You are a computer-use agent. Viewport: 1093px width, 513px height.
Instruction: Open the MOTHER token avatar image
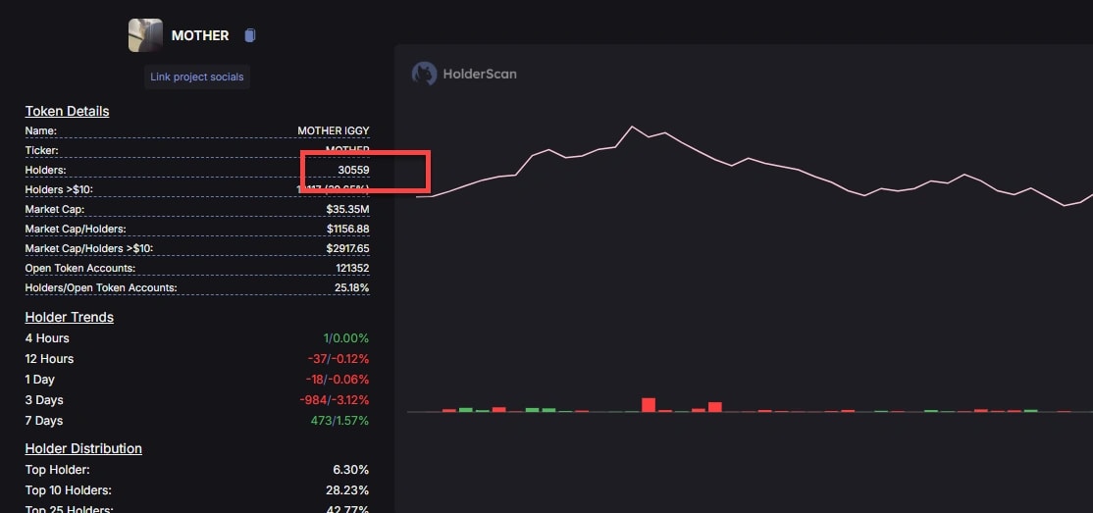pos(145,35)
